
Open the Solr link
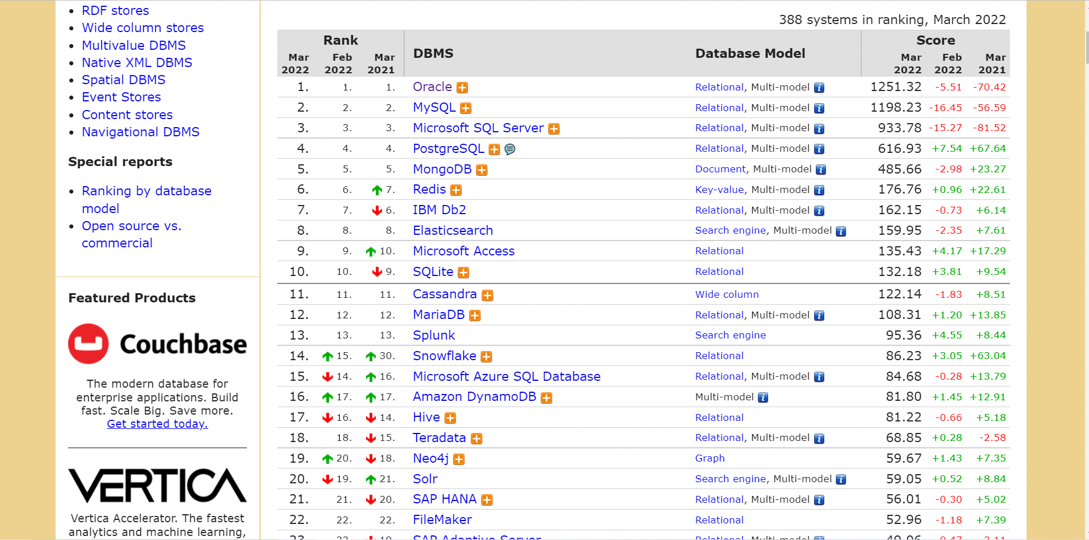(x=425, y=479)
